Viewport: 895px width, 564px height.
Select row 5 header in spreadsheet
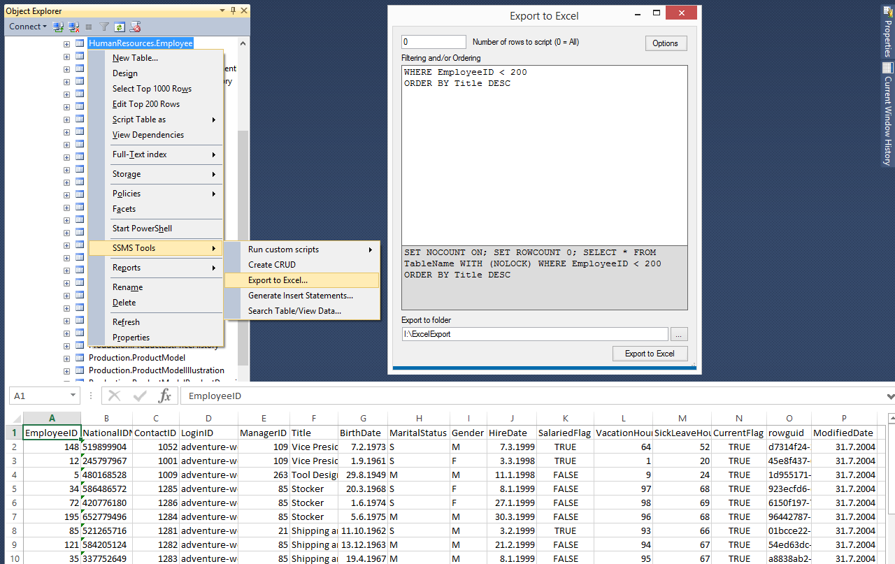[x=14, y=489]
